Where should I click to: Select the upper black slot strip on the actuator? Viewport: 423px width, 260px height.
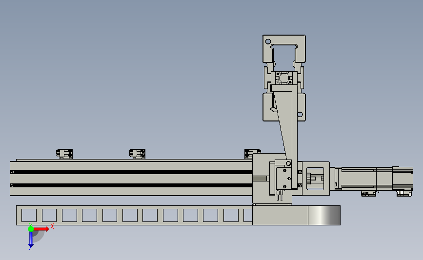click(x=131, y=172)
